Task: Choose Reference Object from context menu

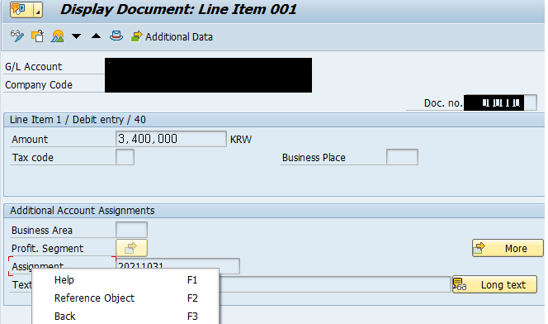Action: coord(125,298)
